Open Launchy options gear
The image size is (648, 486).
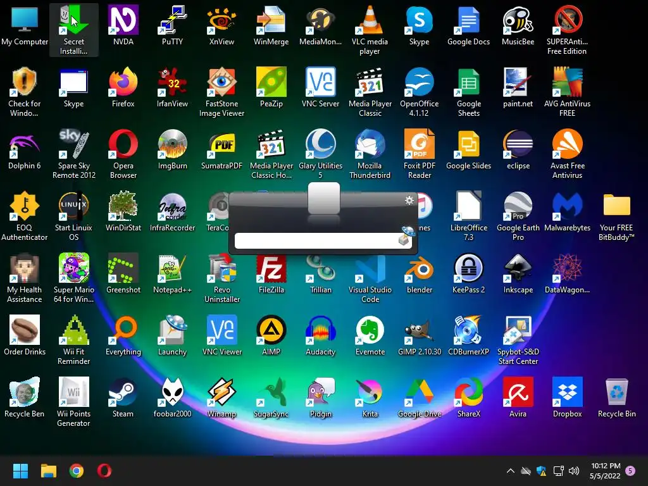pyautogui.click(x=409, y=201)
